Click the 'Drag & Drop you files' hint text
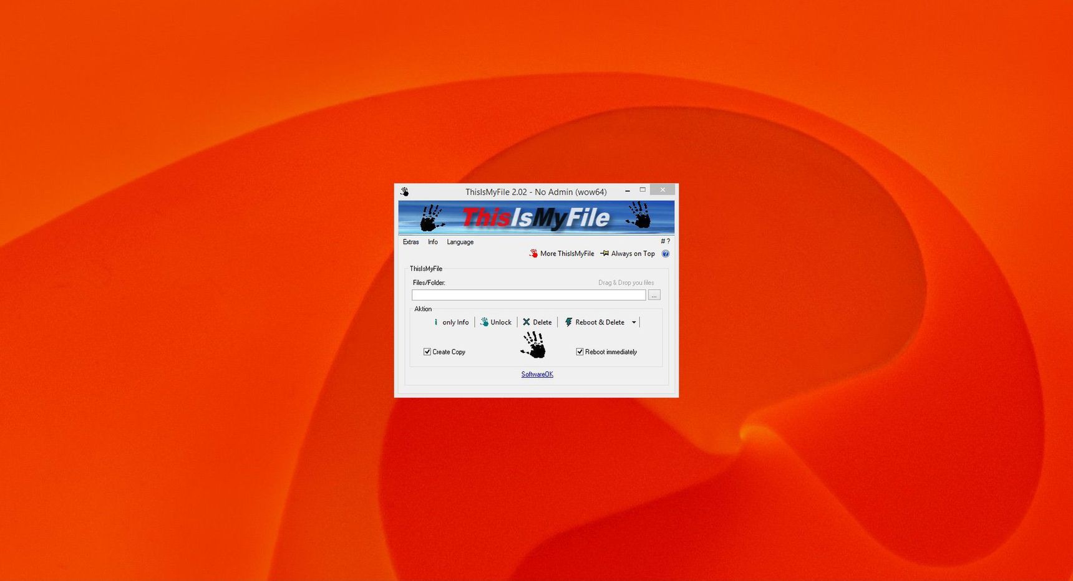Viewport: 1073px width, 581px height. (x=626, y=282)
